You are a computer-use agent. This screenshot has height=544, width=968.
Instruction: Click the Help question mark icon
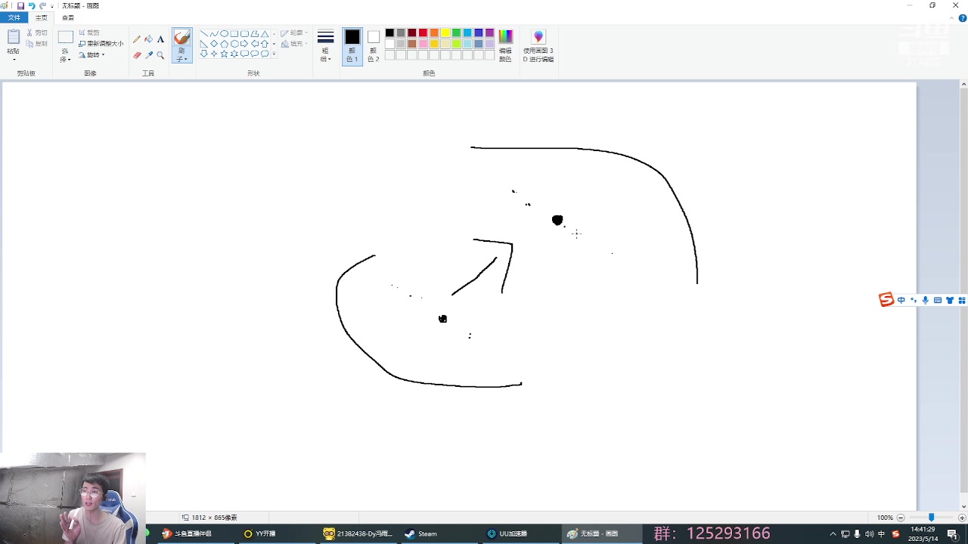[x=963, y=18]
